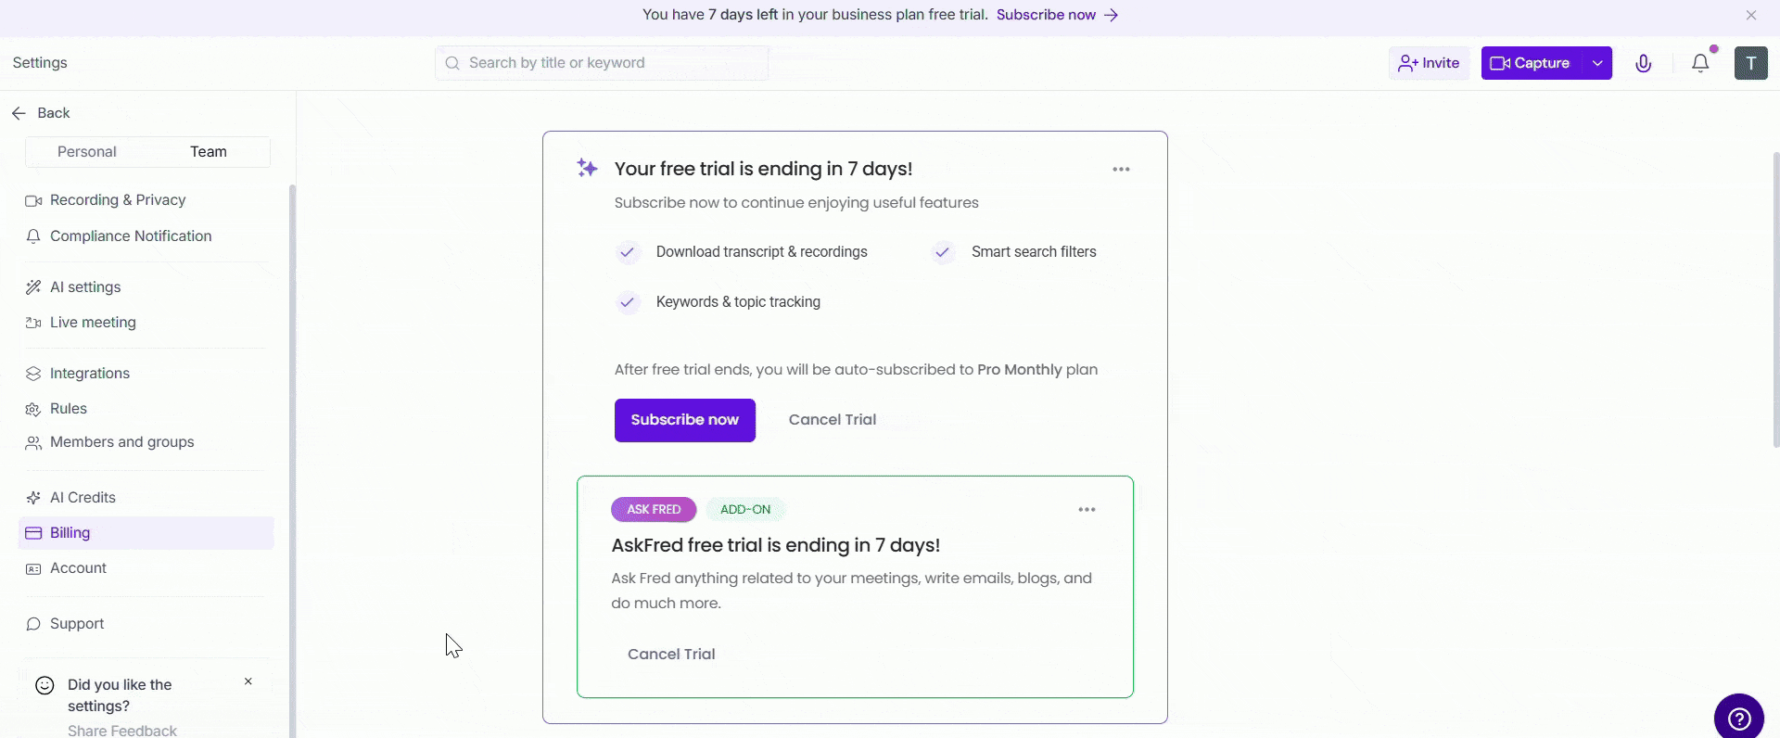Go to Integrations settings

coord(89,374)
